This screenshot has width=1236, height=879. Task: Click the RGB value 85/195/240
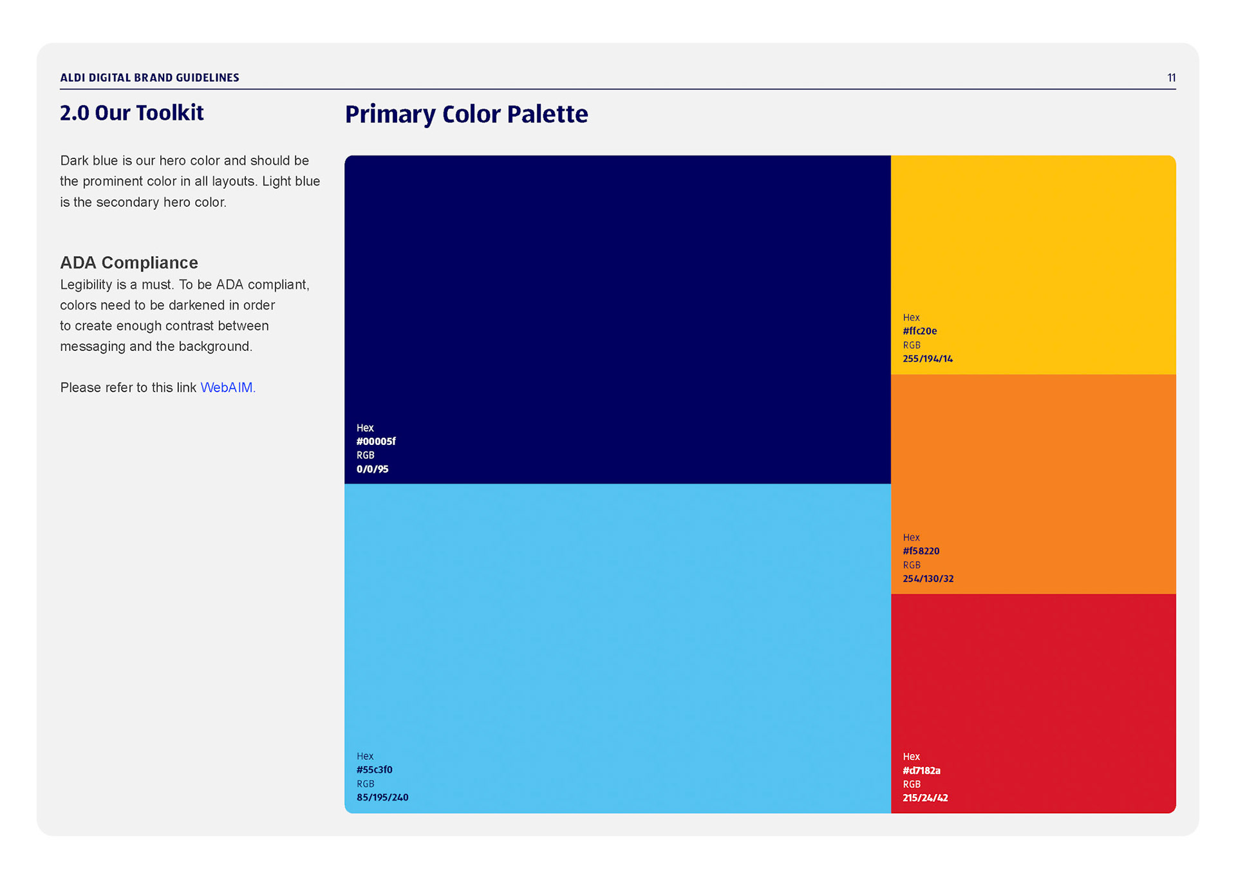[382, 798]
